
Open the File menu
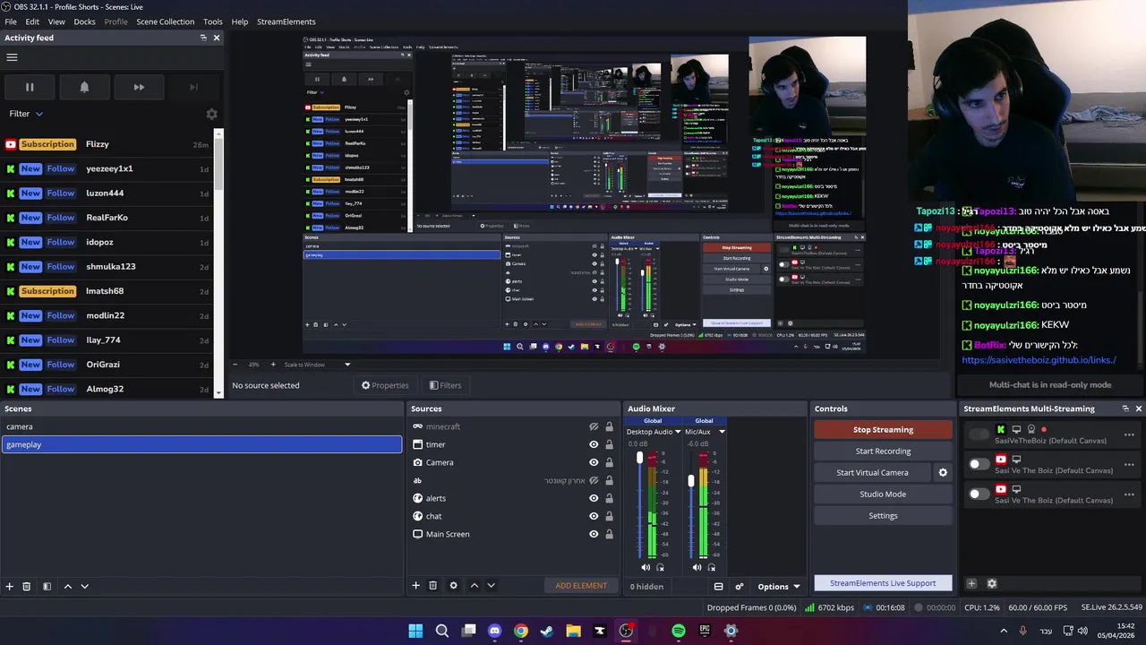click(x=11, y=21)
